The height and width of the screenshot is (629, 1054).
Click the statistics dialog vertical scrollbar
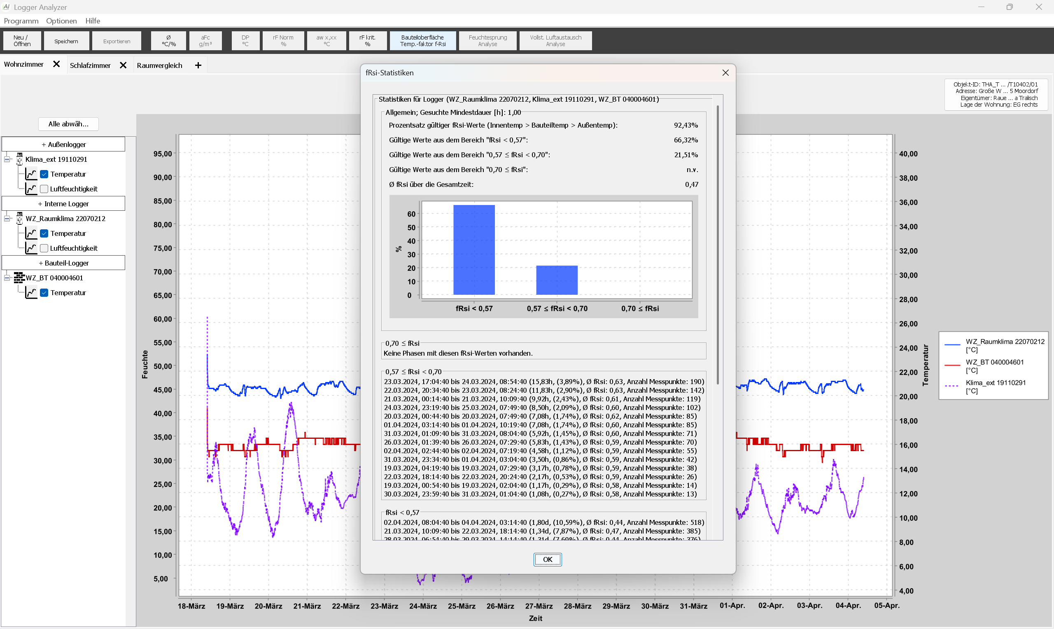coord(717,245)
